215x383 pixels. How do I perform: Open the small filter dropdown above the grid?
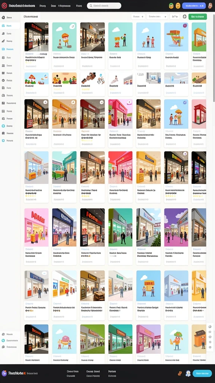point(138,16)
